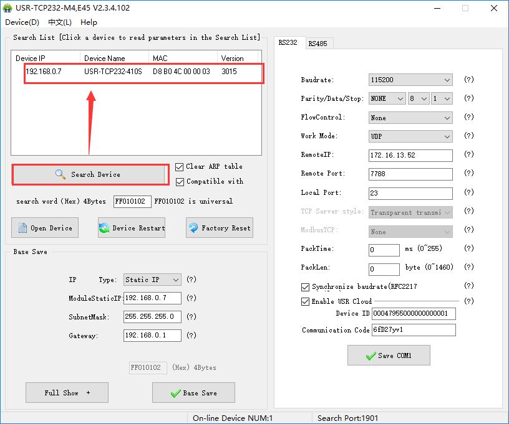509x424 pixels.
Task: Click the Device ID input field
Action: point(414,314)
